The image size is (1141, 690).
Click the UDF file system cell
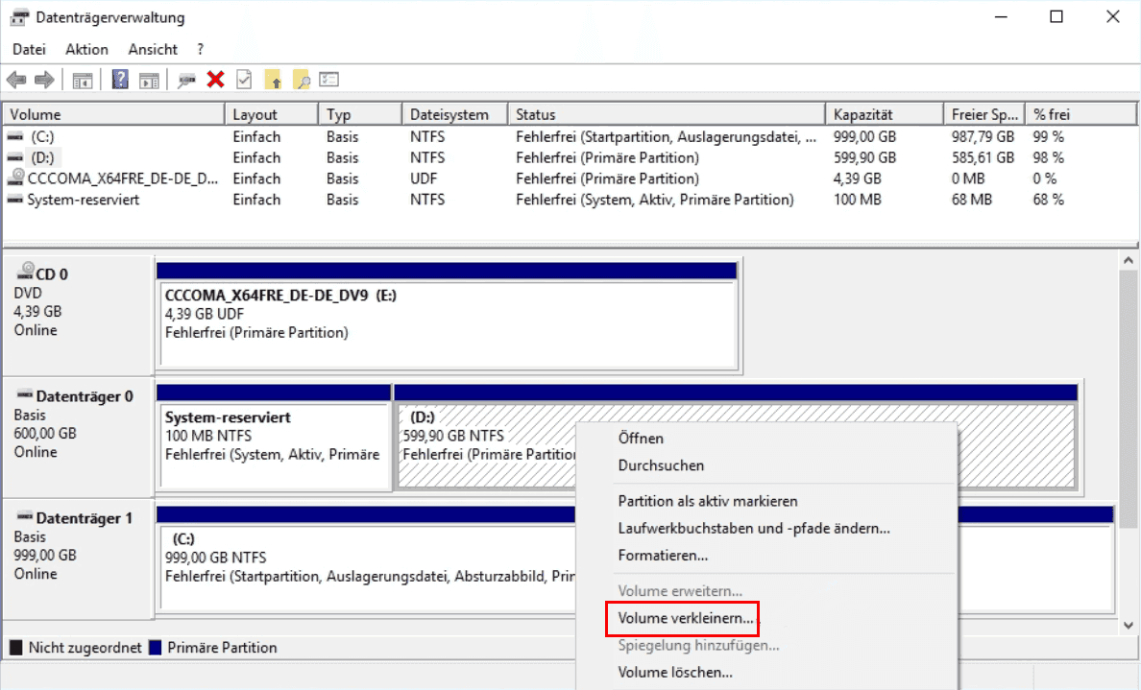(424, 178)
